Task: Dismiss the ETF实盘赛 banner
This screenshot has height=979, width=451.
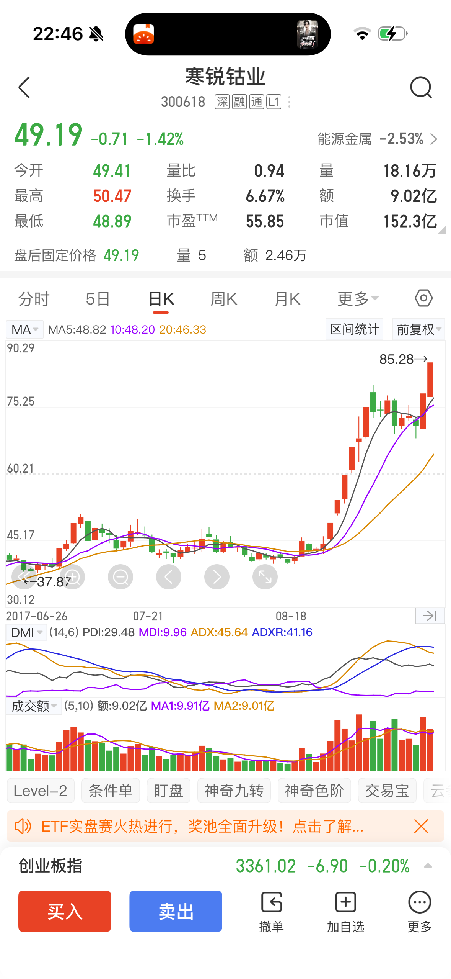Action: 421,827
